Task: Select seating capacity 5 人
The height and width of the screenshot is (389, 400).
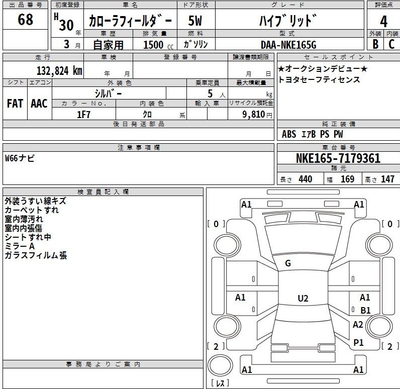Action: click(x=216, y=94)
